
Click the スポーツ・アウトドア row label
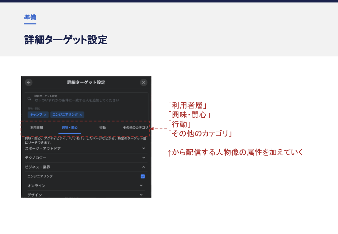coord(43,149)
